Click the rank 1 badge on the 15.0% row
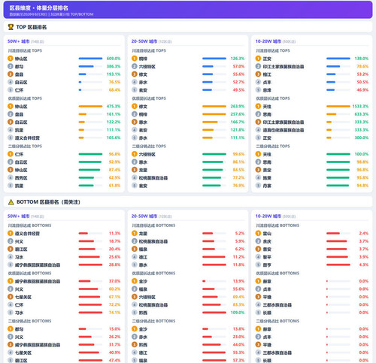This screenshot has height=363, width=376. (x=11, y=329)
